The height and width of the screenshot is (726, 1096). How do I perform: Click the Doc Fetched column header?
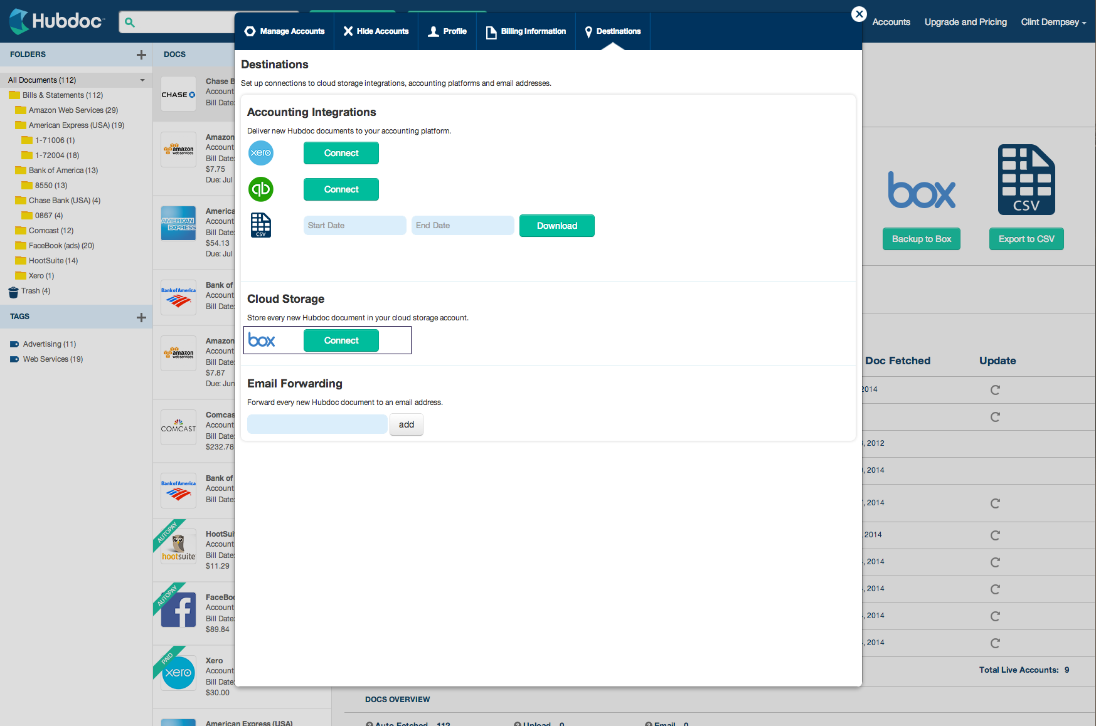click(898, 360)
